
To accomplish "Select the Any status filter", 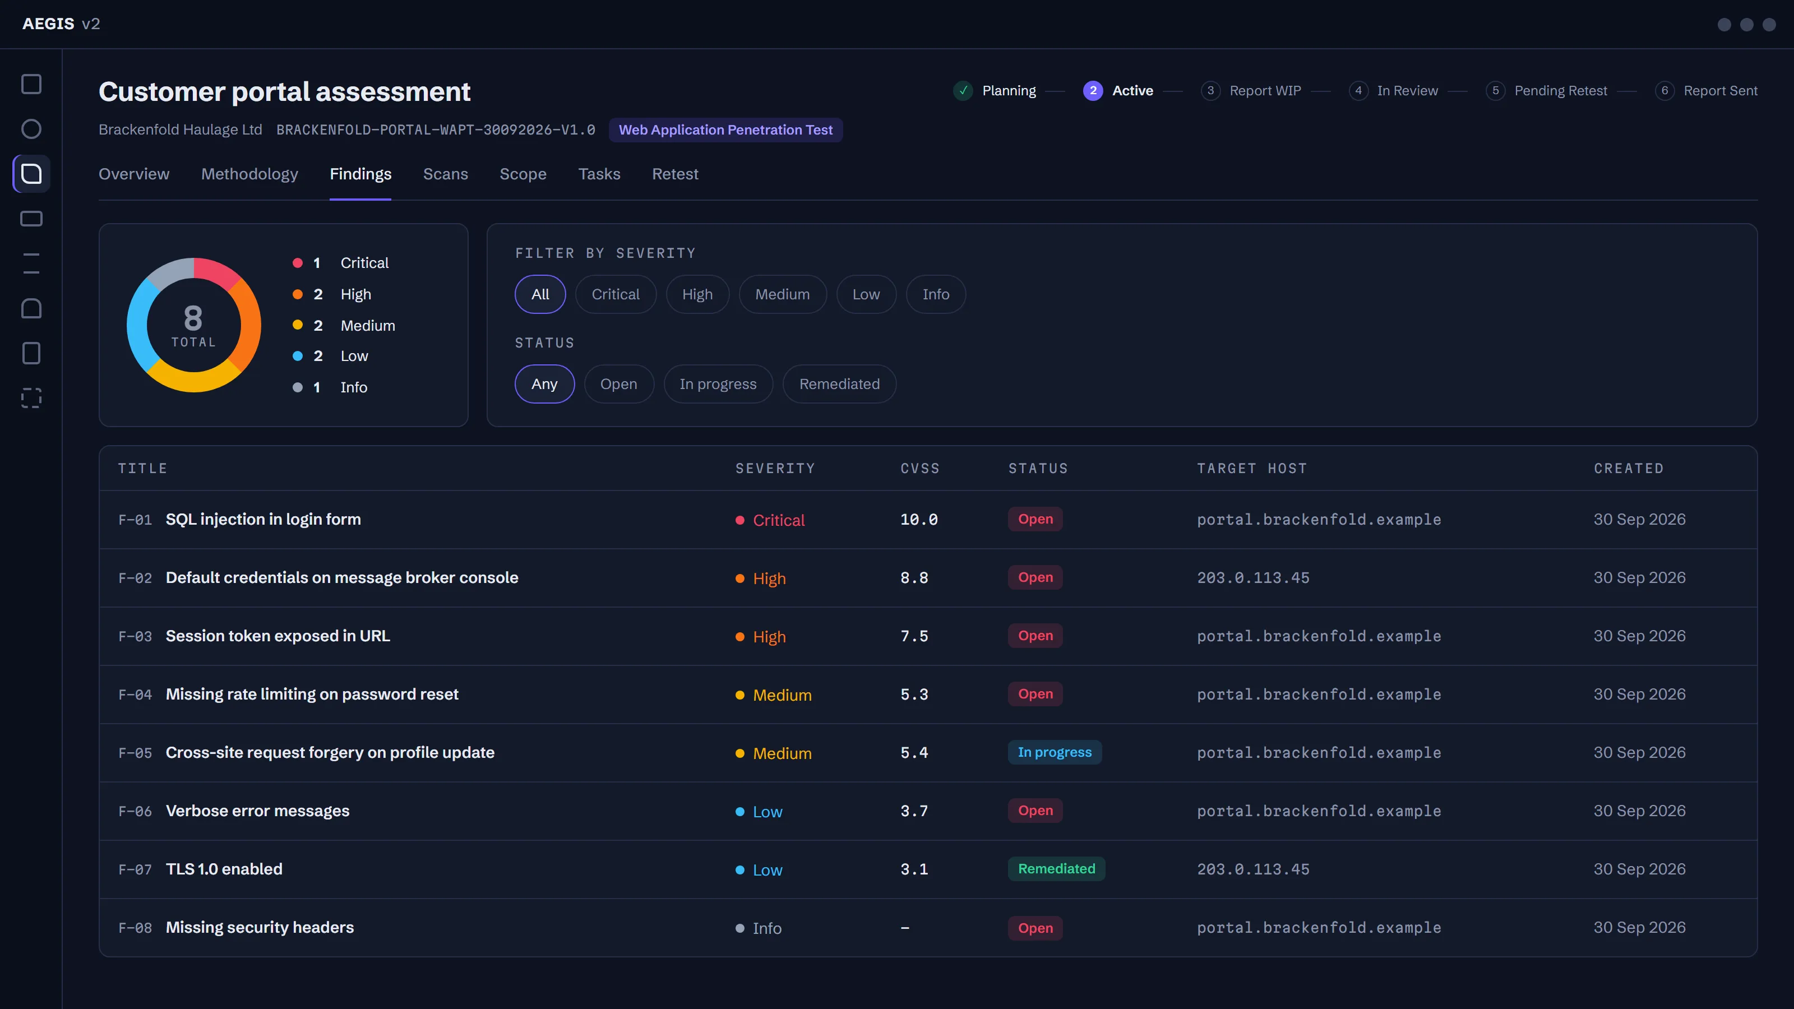I will click(544, 385).
